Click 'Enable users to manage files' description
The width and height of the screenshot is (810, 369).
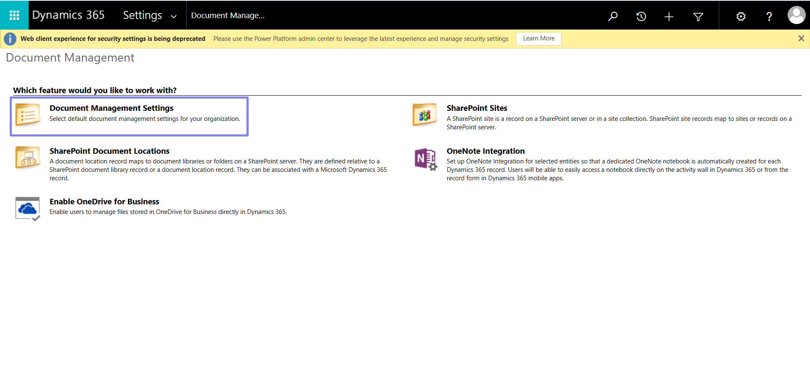pyautogui.click(x=168, y=212)
